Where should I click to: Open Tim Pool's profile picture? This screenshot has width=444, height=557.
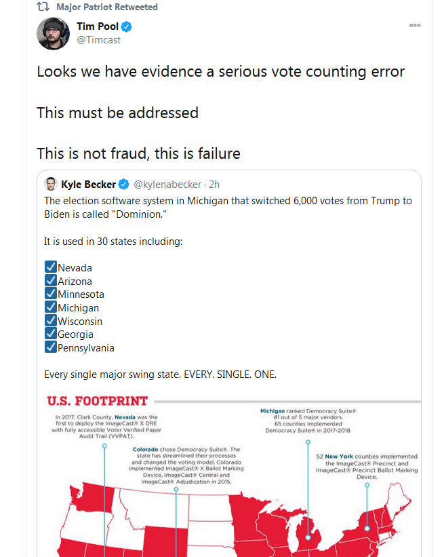[53, 33]
